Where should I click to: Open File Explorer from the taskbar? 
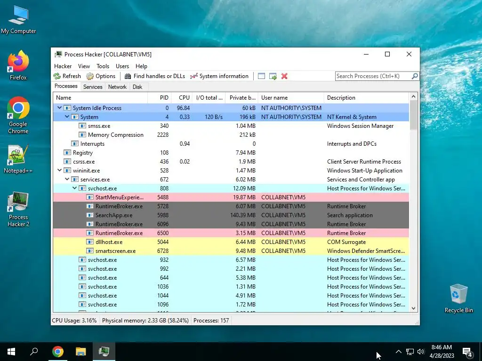coord(81,352)
